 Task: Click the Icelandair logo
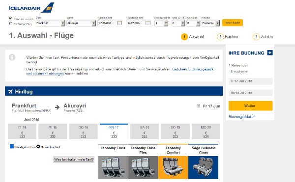click(31, 7)
